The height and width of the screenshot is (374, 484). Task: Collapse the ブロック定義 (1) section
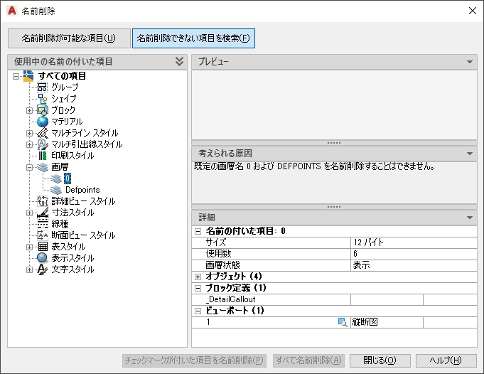(198, 288)
